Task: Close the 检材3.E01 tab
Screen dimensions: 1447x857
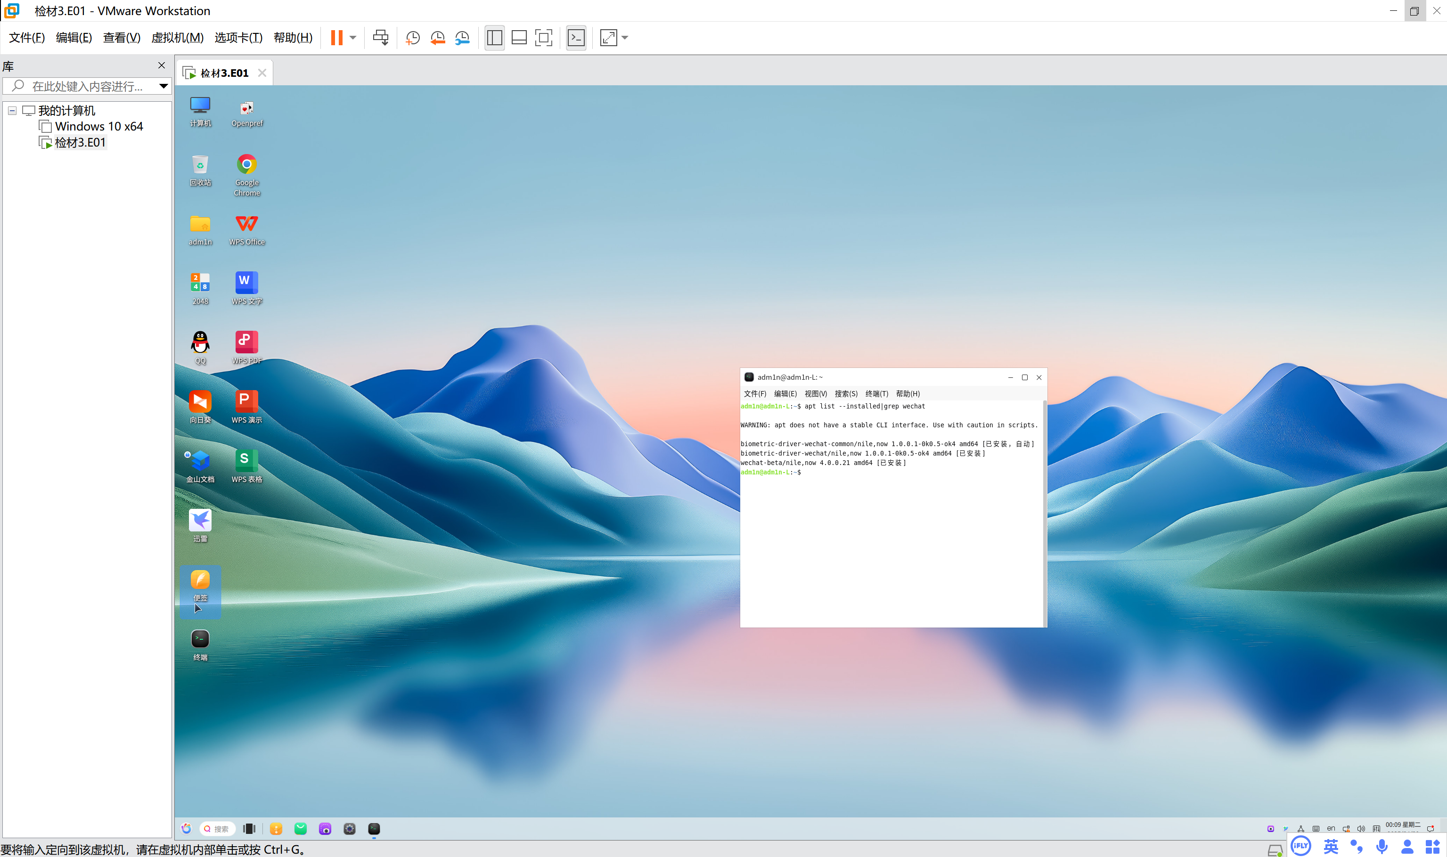Action: 262,73
